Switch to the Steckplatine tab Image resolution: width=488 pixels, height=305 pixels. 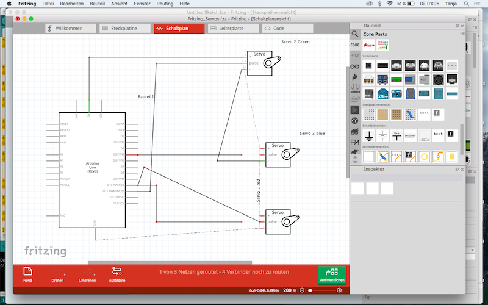coord(125,28)
